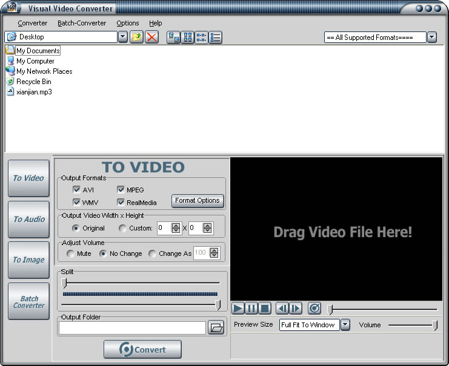
Task: Click the Play button under the preview
Action: (238, 309)
